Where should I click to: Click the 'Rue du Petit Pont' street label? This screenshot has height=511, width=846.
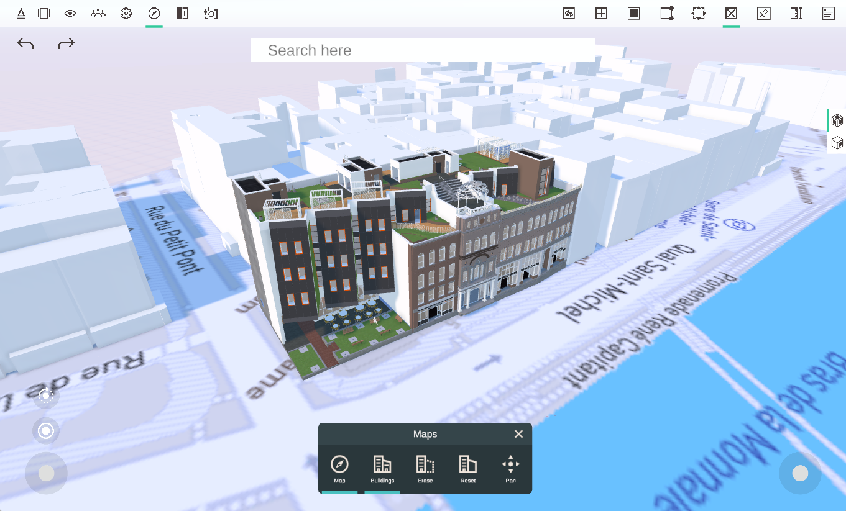[173, 240]
